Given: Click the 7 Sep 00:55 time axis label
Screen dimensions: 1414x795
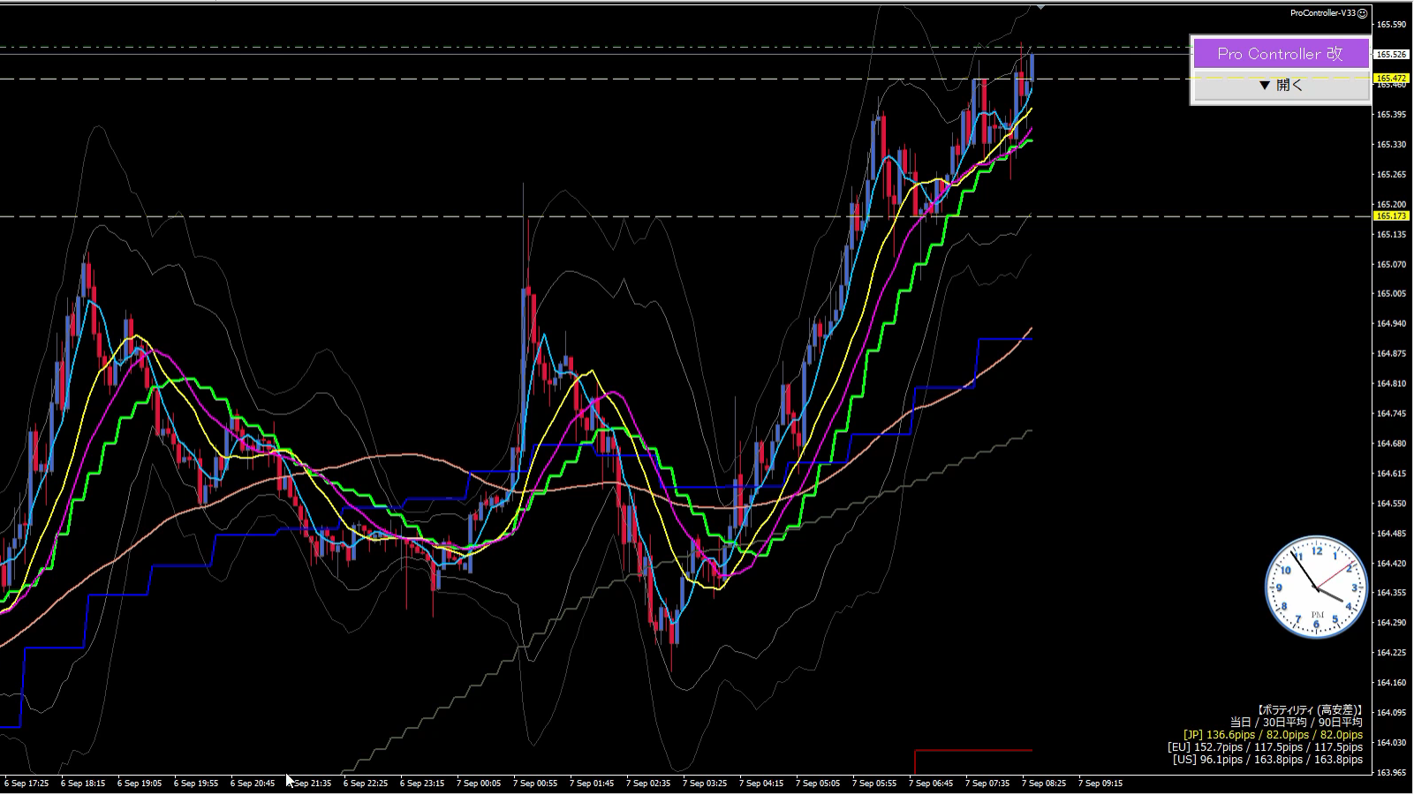Looking at the screenshot, I should pyautogui.click(x=535, y=784).
